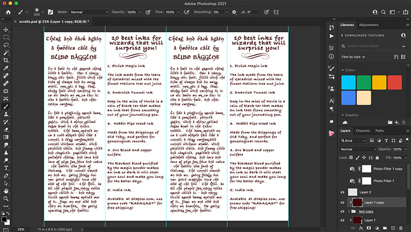
Task: Open the Libraries panel menu
Action: 407,25
